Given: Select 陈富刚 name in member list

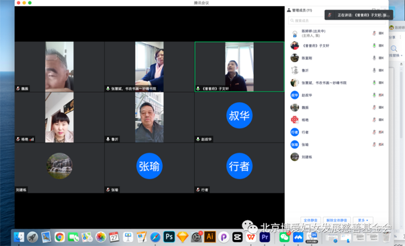Looking at the screenshot, I should point(307,58).
